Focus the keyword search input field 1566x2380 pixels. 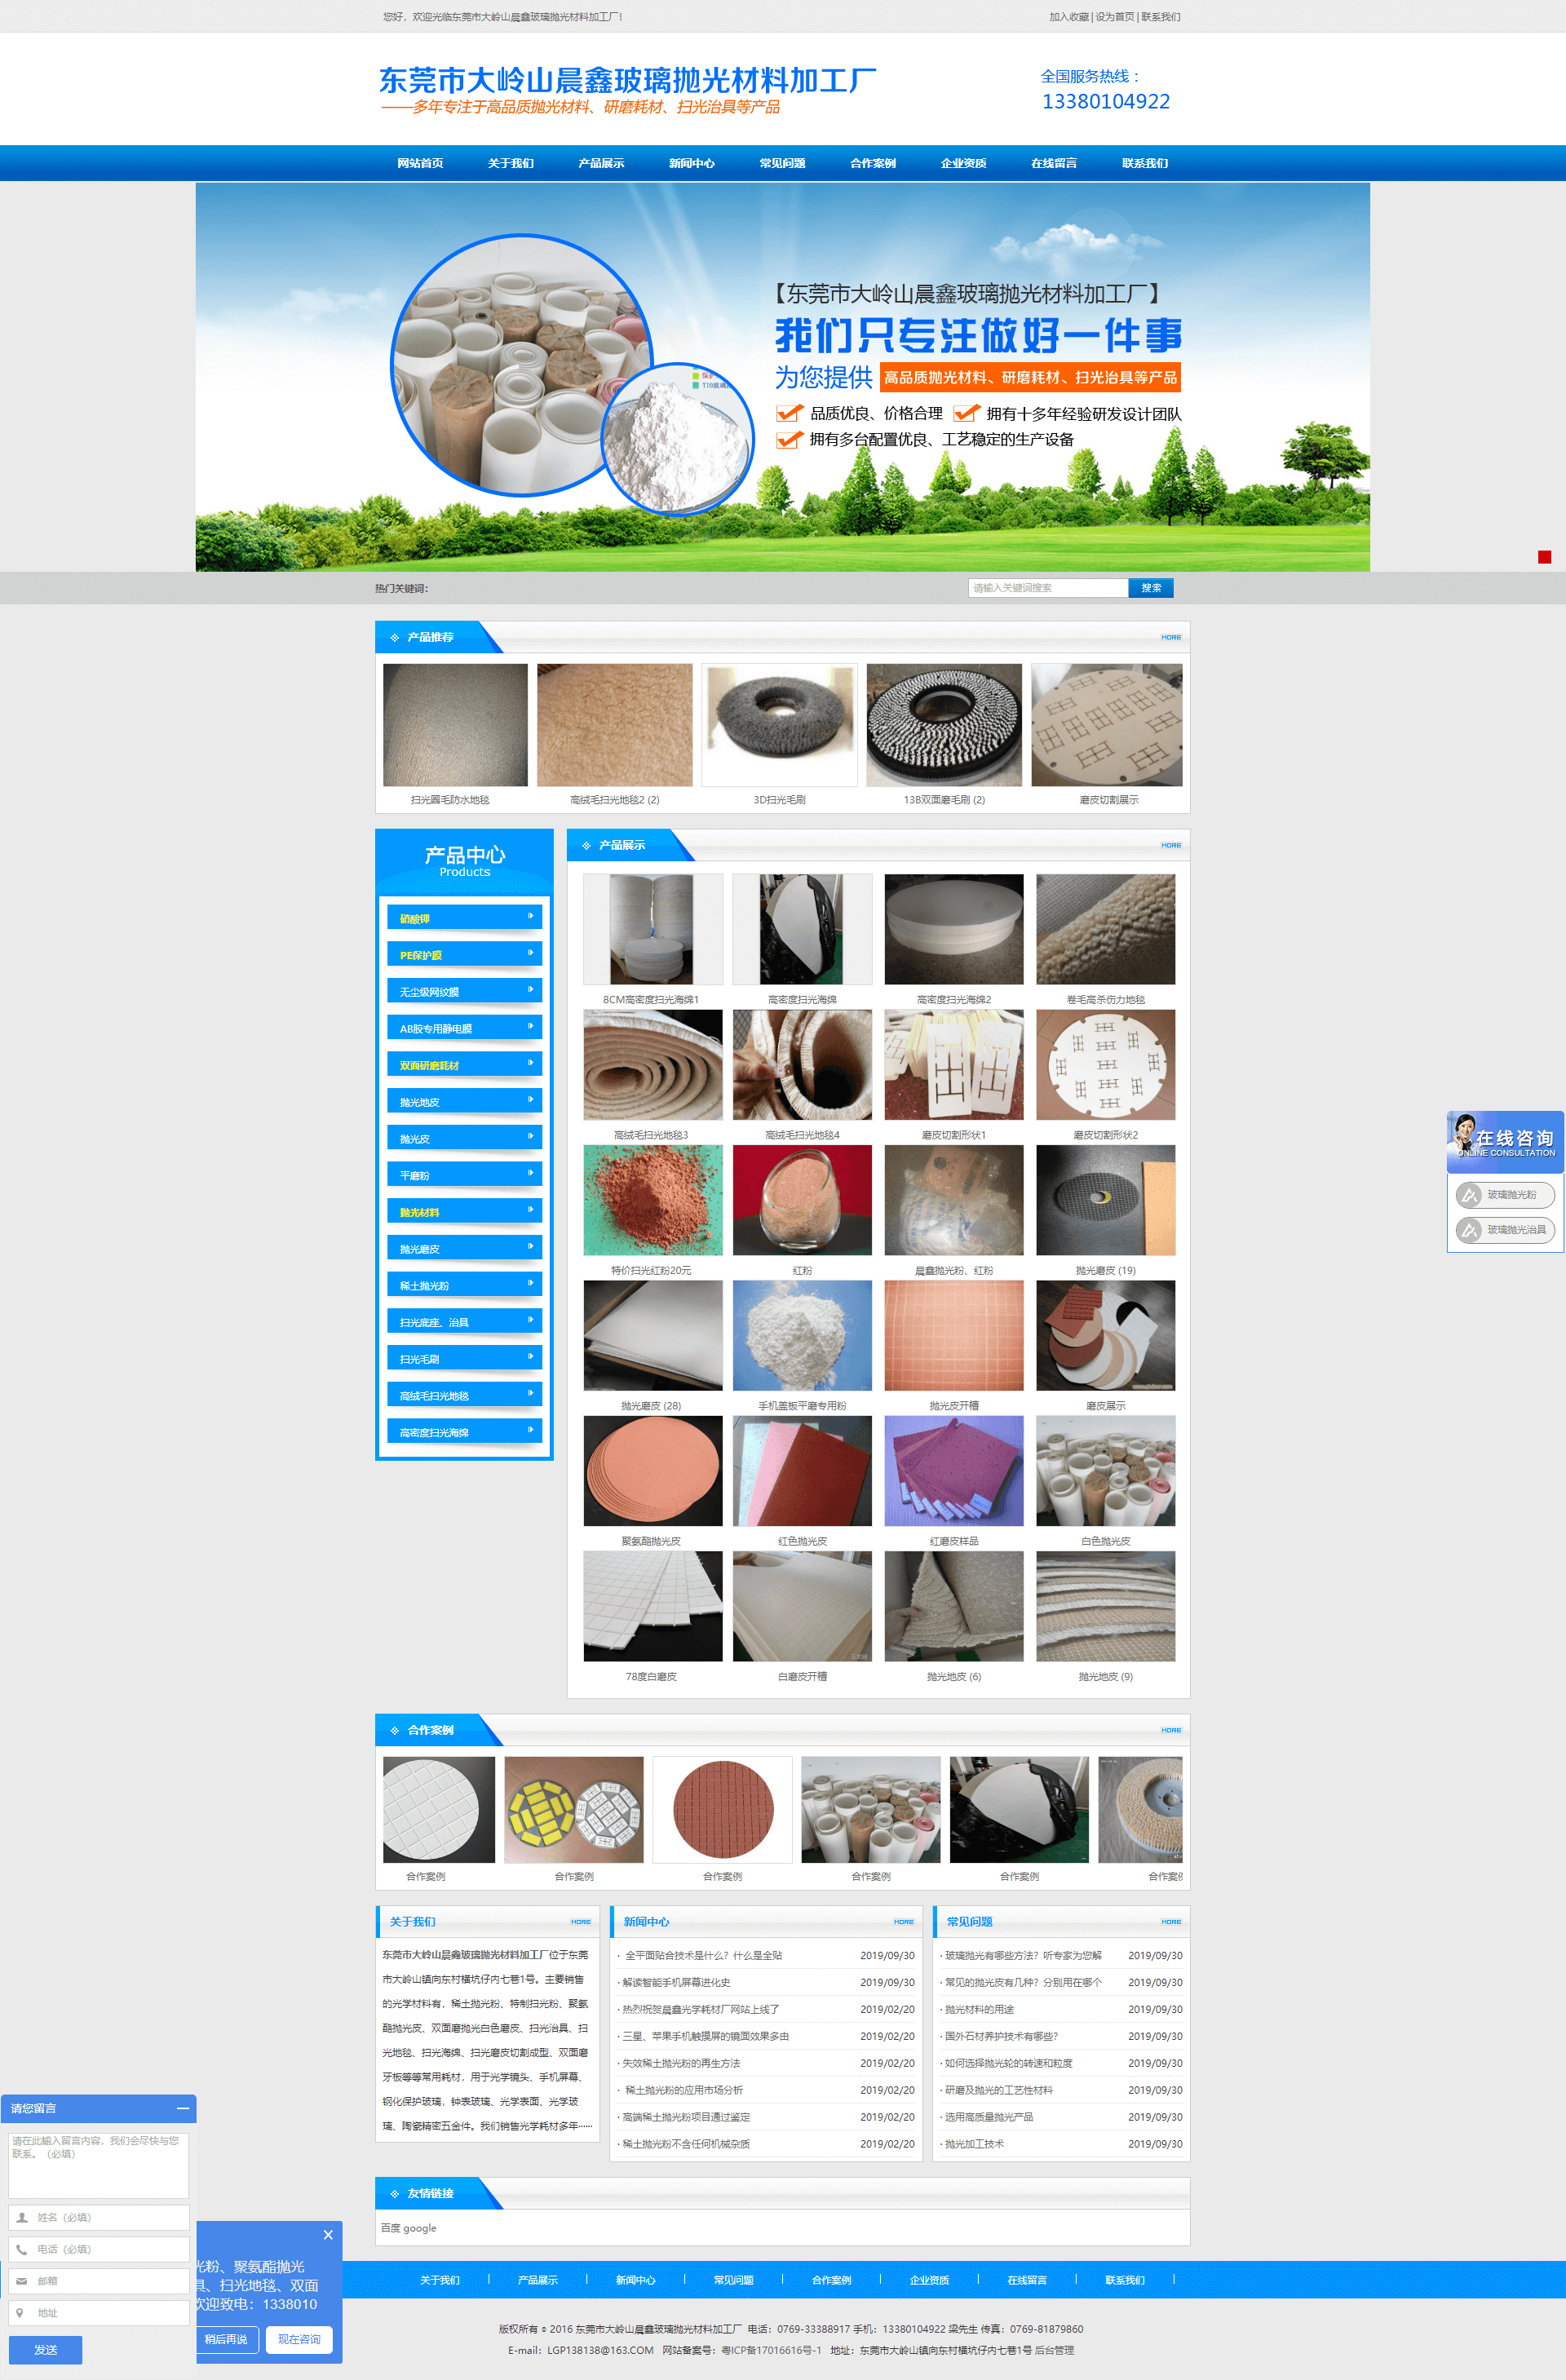tap(1047, 588)
